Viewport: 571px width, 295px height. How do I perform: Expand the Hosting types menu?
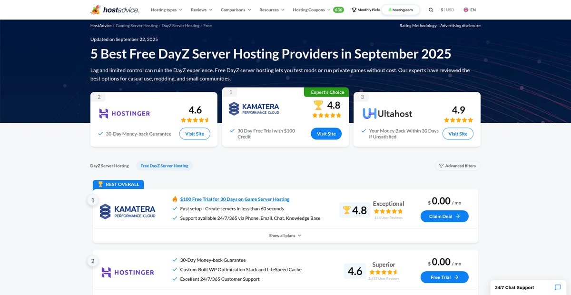coord(167,10)
